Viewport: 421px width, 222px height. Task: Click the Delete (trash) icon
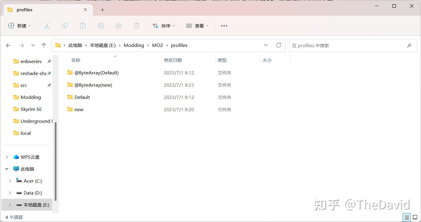(x=137, y=26)
